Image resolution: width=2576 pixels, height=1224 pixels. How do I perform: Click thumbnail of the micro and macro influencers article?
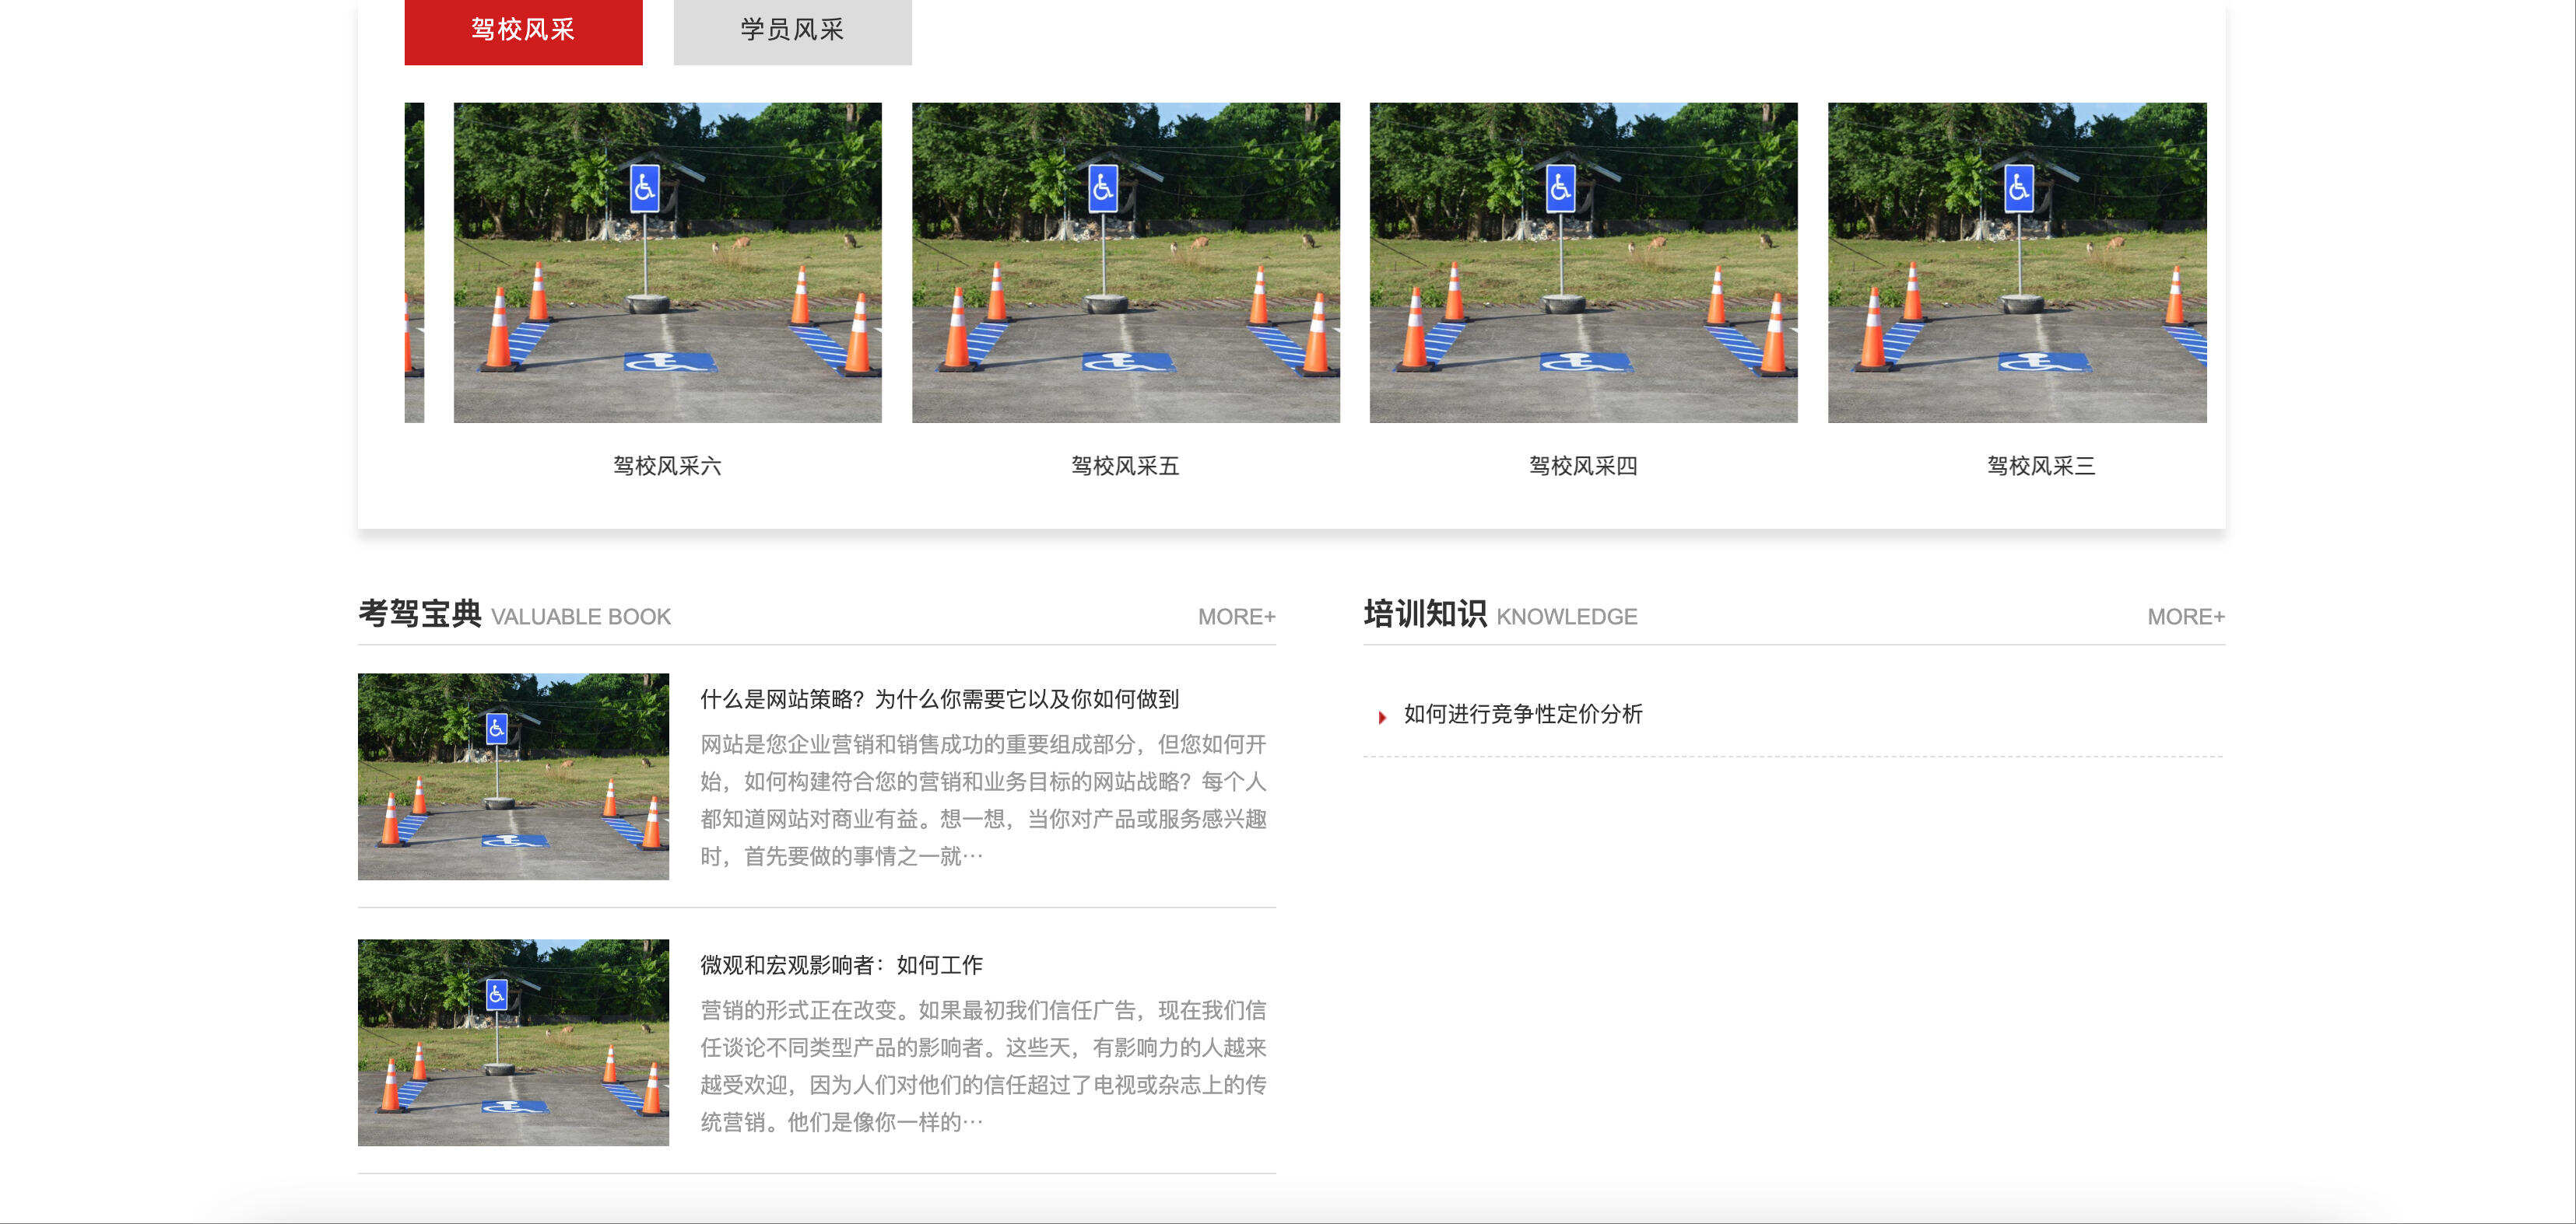pos(513,1042)
